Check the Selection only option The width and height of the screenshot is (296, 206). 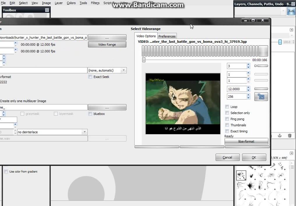point(227,113)
